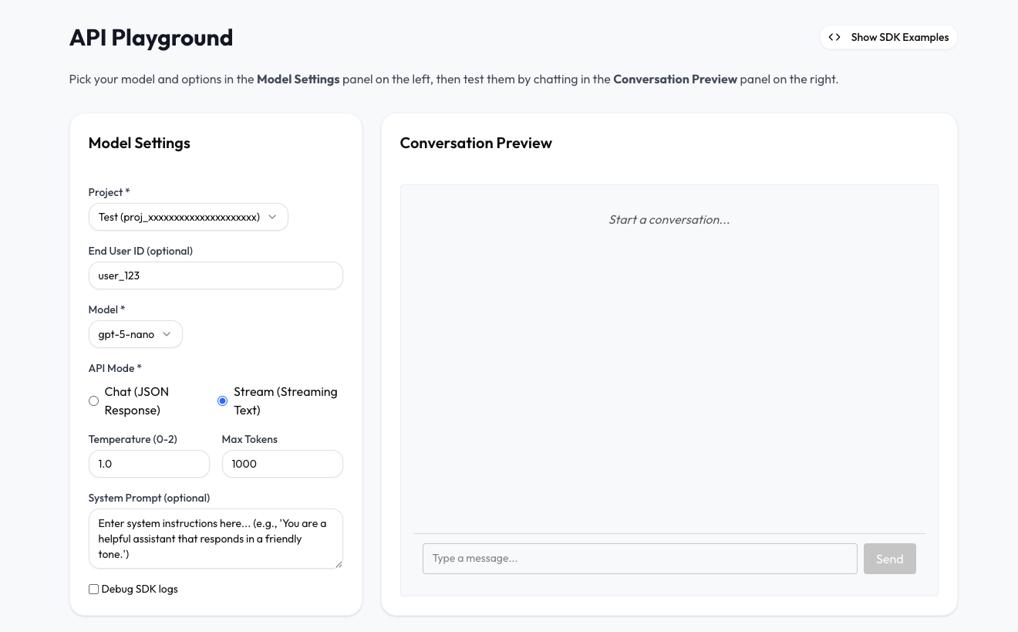
Task: Click the Debug SDK logs label
Action: pyautogui.click(x=140, y=589)
